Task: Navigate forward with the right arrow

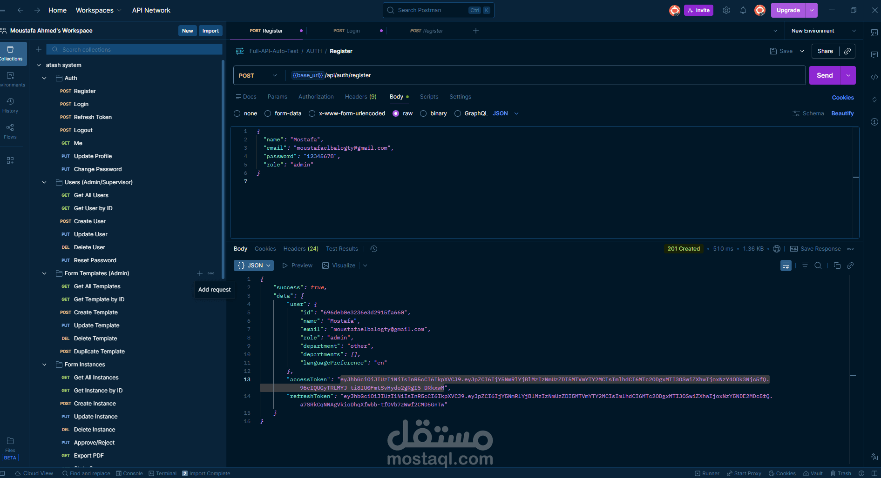Action: [x=37, y=10]
